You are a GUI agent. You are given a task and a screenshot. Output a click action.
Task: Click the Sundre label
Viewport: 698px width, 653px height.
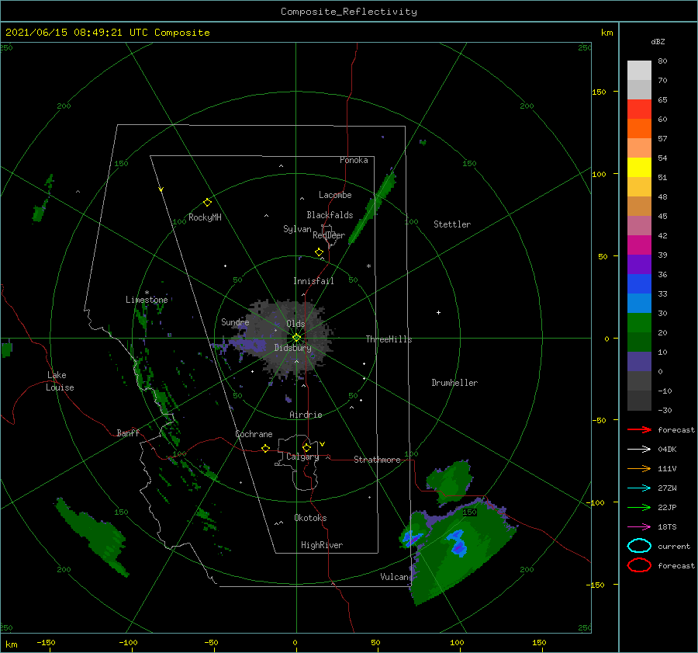[235, 322]
